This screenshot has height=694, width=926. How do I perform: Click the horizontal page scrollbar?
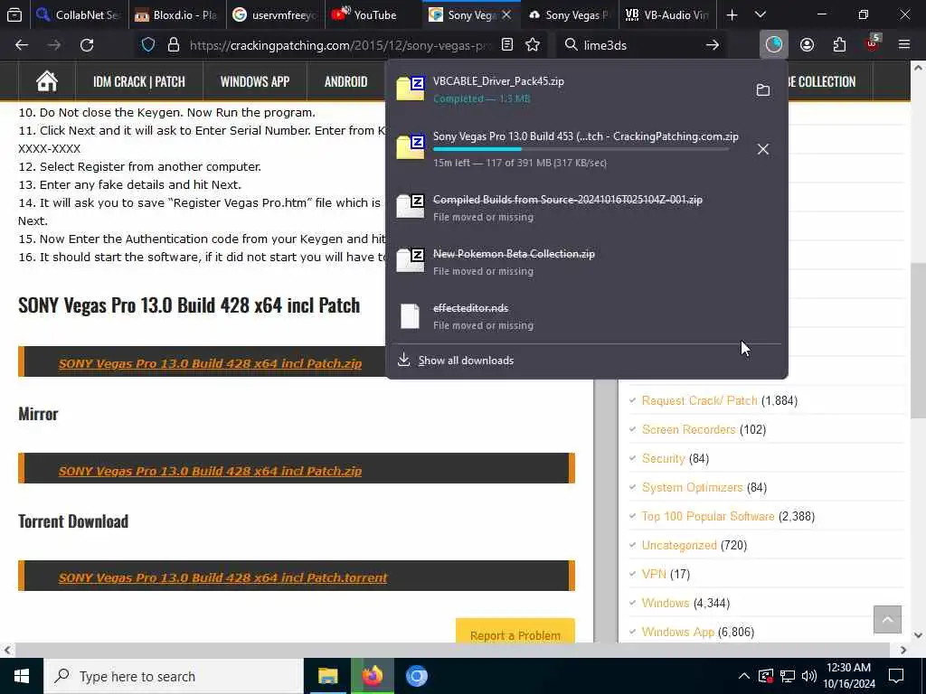pyautogui.click(x=452, y=650)
